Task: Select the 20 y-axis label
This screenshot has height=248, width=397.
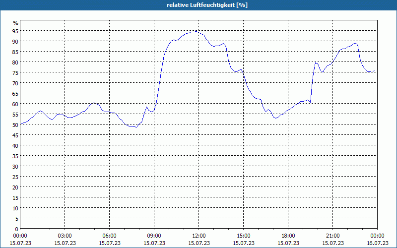Action: 15,187
